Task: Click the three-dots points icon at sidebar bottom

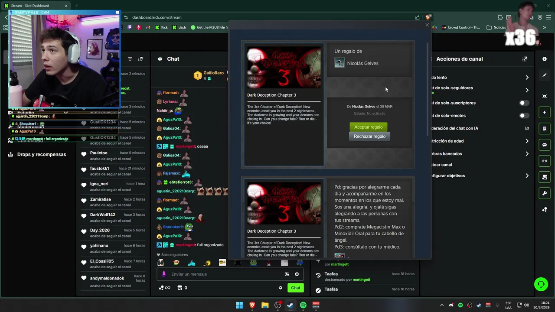Action: [x=545, y=209]
